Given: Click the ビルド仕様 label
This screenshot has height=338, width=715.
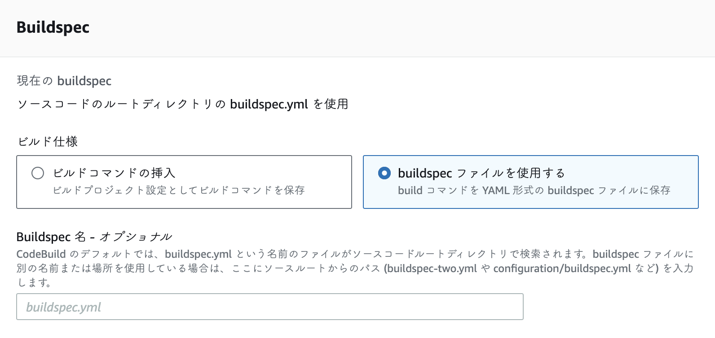Looking at the screenshot, I should coord(48,142).
